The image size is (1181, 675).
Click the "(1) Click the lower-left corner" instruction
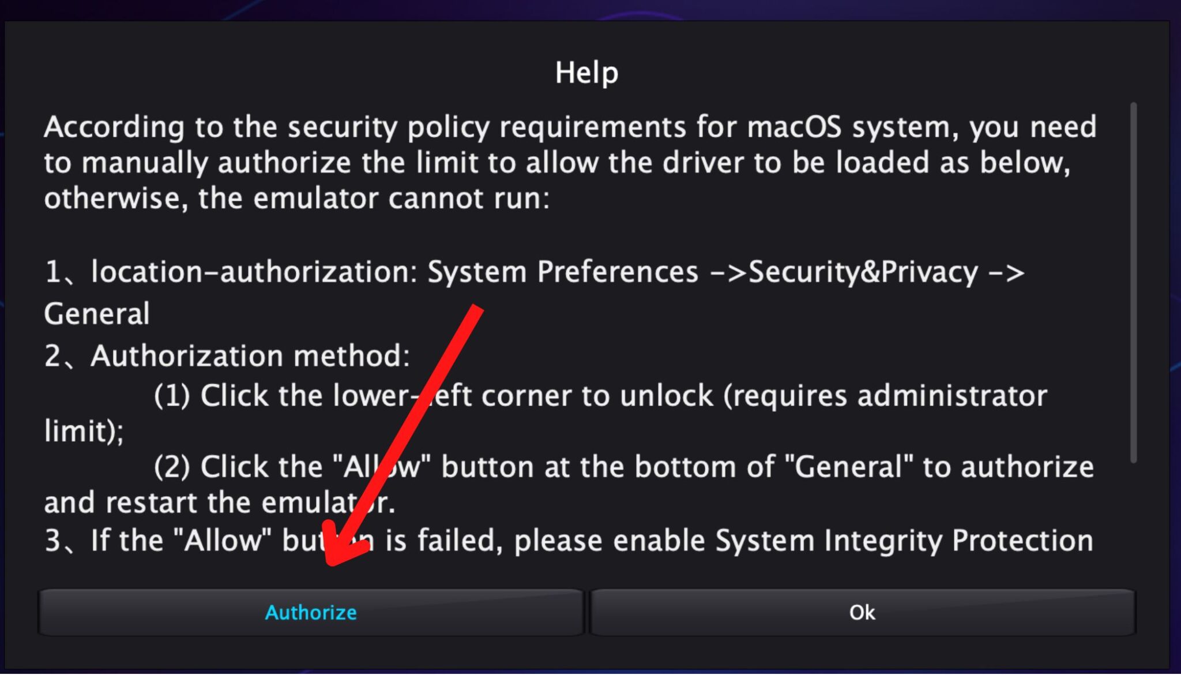(x=600, y=396)
